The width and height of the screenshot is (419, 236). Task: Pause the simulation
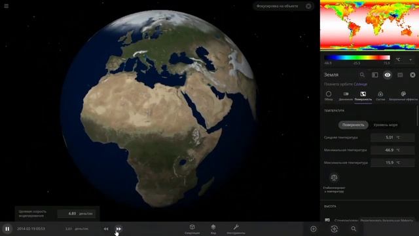tap(7, 229)
